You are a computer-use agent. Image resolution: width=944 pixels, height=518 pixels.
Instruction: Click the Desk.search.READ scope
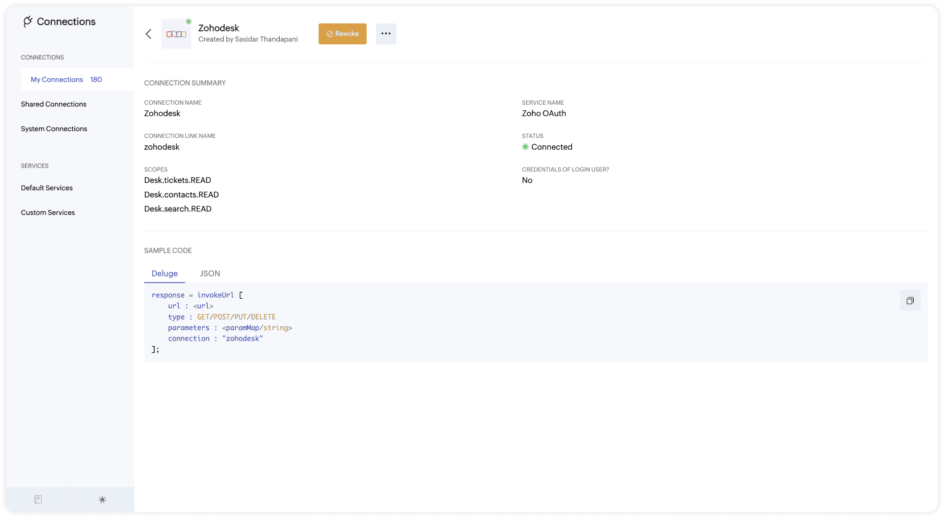pos(178,209)
